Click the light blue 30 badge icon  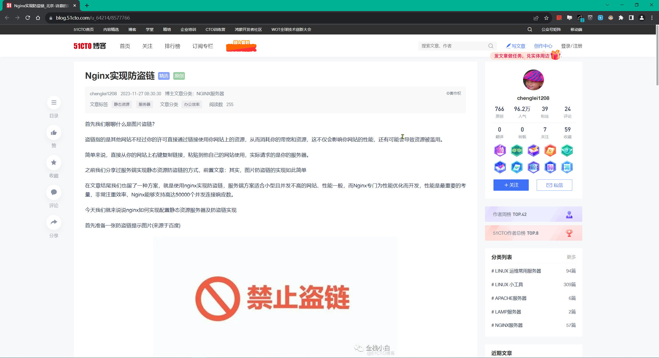(567, 167)
